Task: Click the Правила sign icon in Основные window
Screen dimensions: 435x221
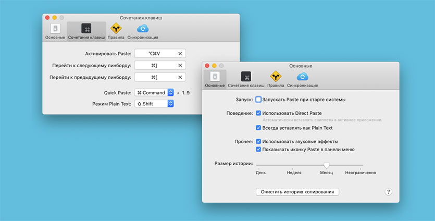Action: [x=275, y=77]
